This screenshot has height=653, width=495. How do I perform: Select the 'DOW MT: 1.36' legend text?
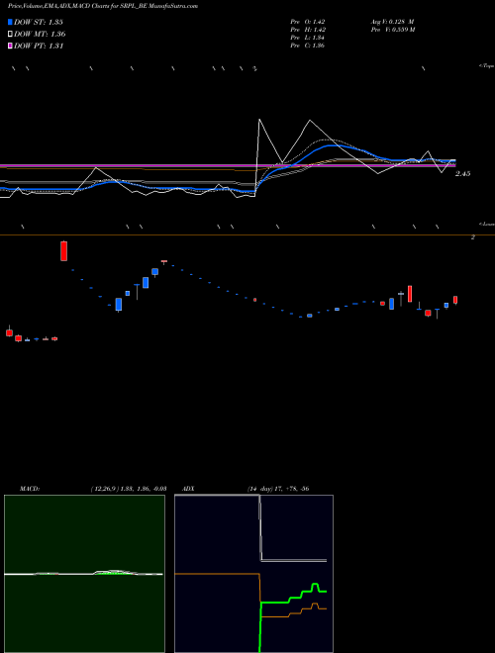tap(40, 35)
